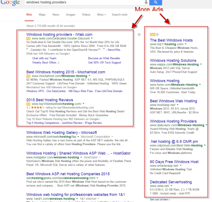Open the smarterasp.net URL dropdown arrow
This screenshot has width=212, height=202.
click(181, 165)
